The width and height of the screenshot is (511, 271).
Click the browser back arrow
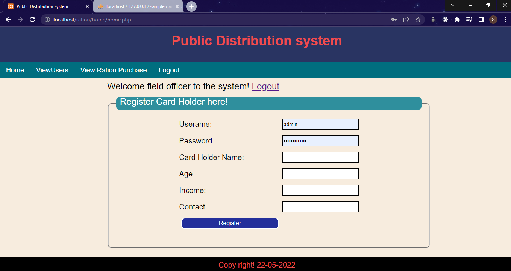coord(8,20)
